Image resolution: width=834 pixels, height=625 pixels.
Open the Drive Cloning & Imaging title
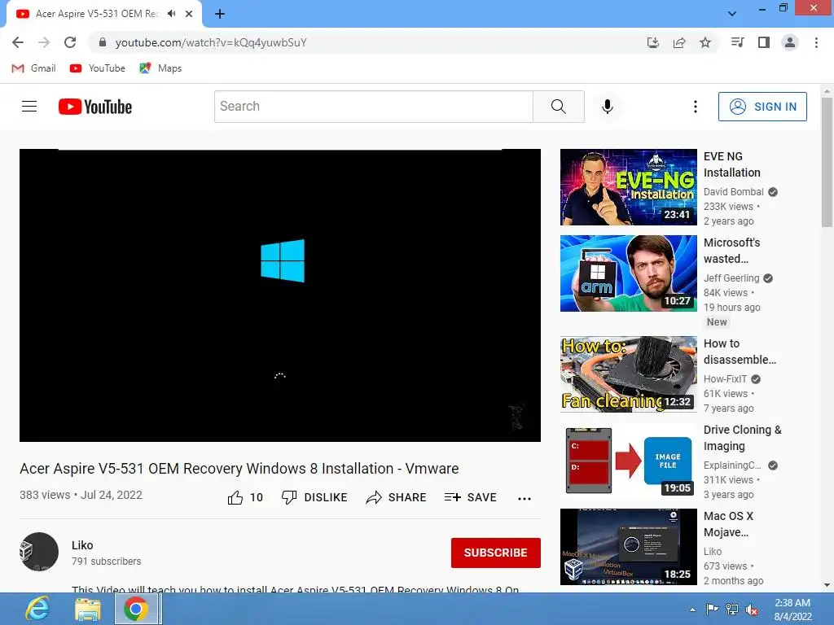(743, 437)
